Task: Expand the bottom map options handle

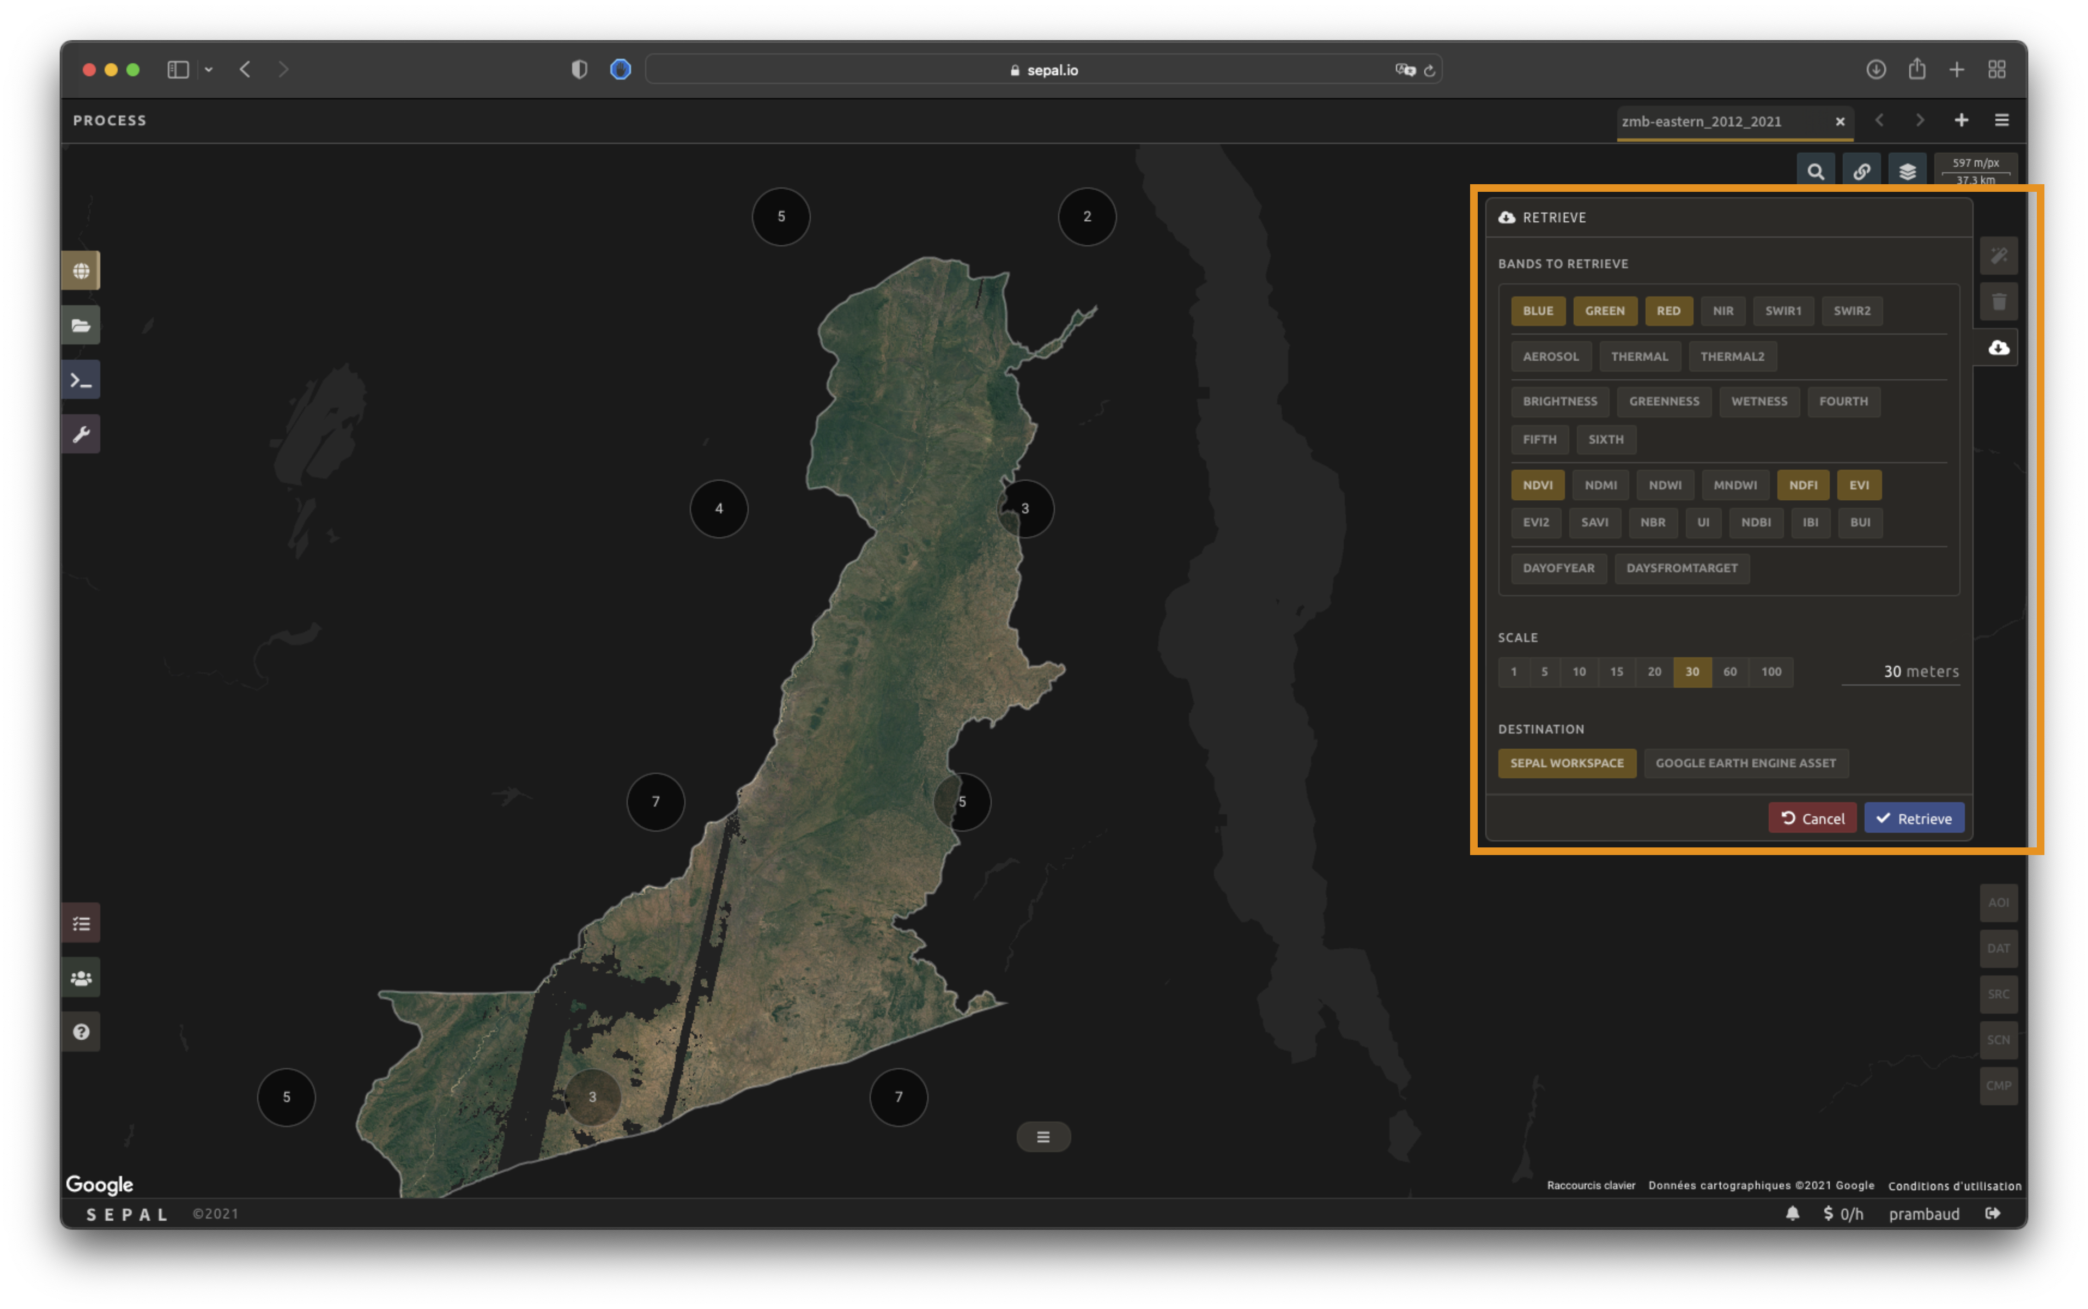Action: click(1043, 1137)
